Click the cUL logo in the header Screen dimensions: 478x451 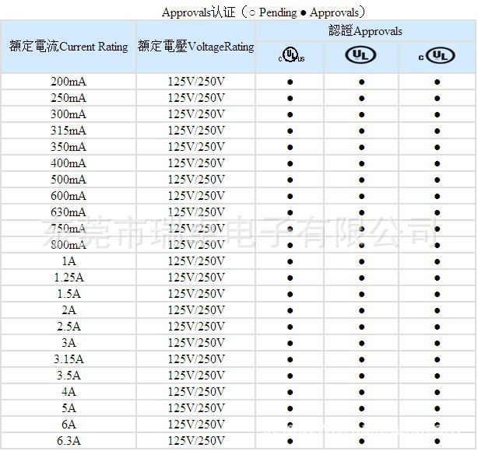[x=436, y=56]
